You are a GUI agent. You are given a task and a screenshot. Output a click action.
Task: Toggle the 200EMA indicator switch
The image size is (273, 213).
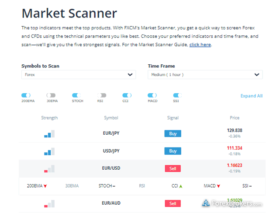[26, 95]
